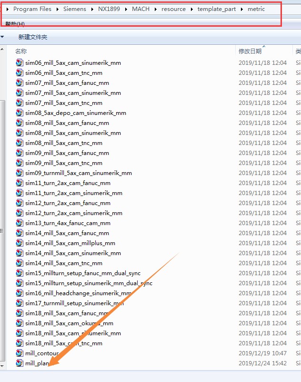This screenshot has width=301, height=382.
Task: Click metric in the breadcrumb path
Action: [x=256, y=9]
